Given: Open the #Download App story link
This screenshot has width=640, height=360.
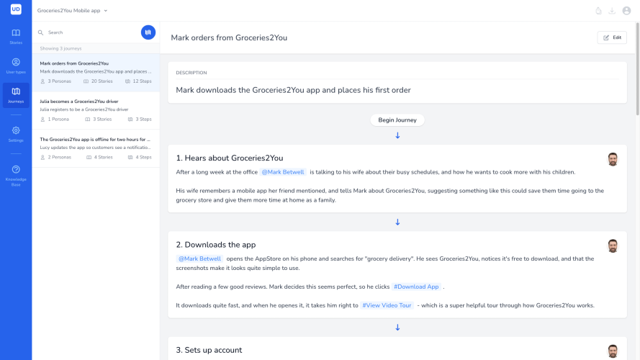Looking at the screenshot, I should (416, 287).
